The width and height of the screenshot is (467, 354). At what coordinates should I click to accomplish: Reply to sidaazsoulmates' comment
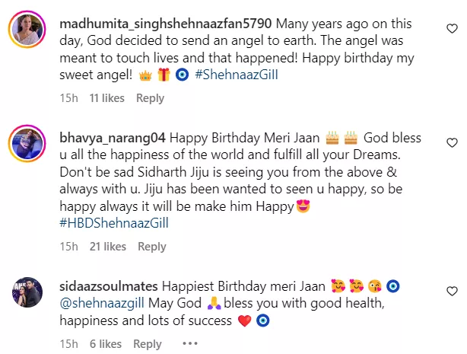pos(148,344)
